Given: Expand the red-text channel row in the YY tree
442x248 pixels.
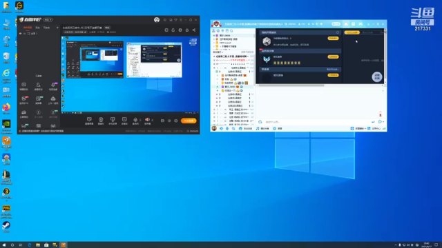Looking at the screenshot, I should click(x=233, y=60).
